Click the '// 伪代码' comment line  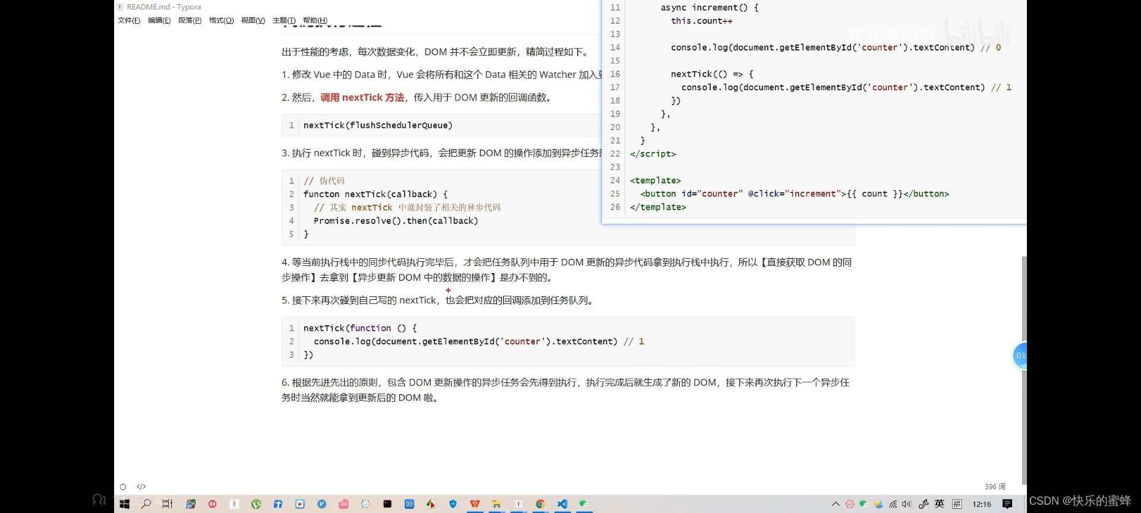coord(324,181)
